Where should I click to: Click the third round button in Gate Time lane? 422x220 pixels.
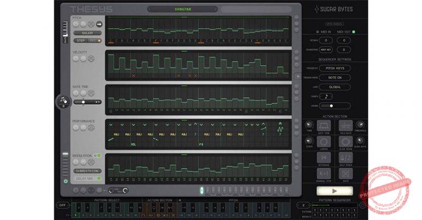click(91, 93)
